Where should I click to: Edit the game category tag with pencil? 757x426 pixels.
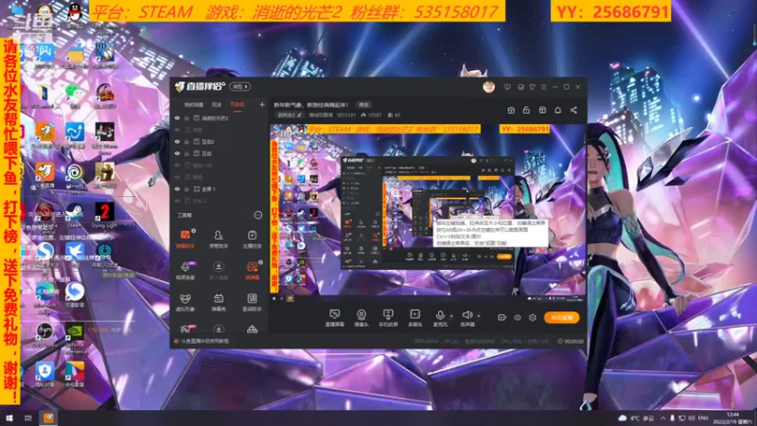tap(290, 115)
